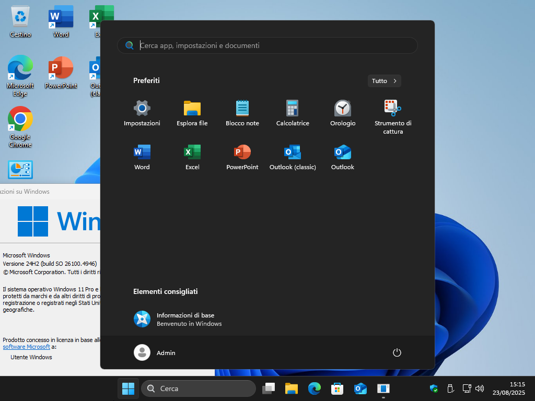The image size is (535, 401).
Task: Click the power button in Start menu
Action: click(397, 352)
